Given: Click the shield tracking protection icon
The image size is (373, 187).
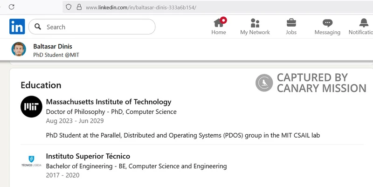Looking at the screenshot, I should coord(69,7).
